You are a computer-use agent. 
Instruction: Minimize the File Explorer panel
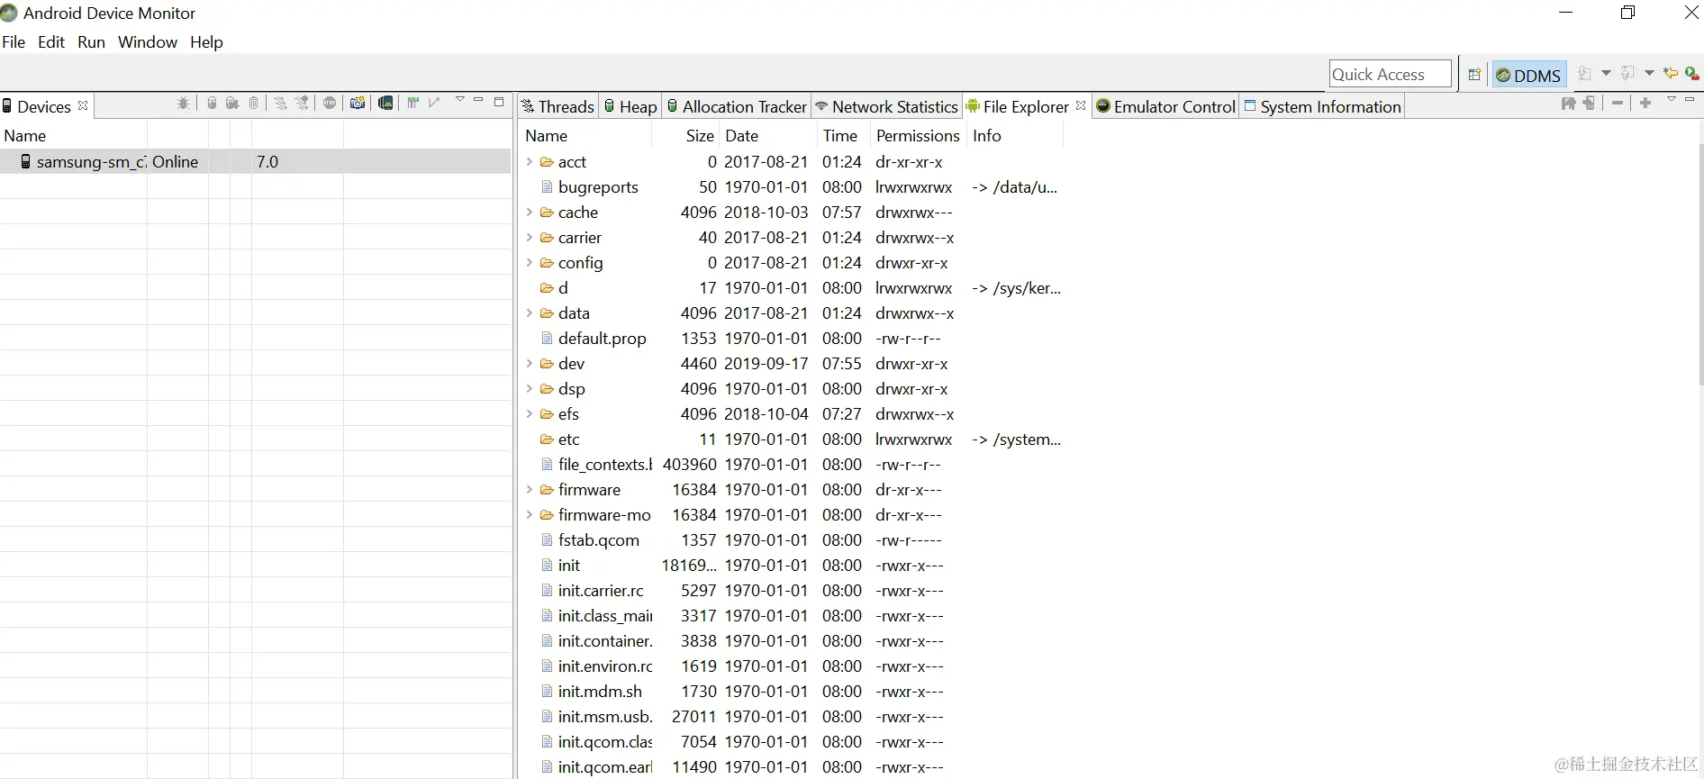coord(1690,100)
